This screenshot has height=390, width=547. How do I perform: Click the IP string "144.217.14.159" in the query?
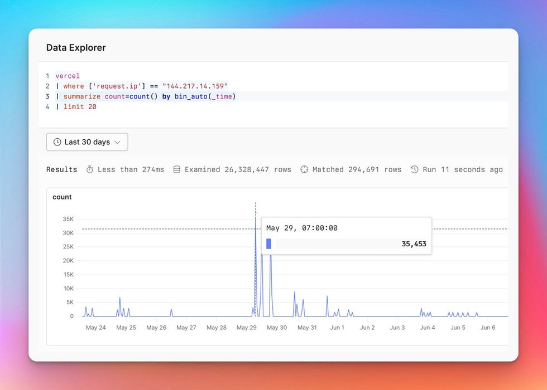pyautogui.click(x=195, y=86)
